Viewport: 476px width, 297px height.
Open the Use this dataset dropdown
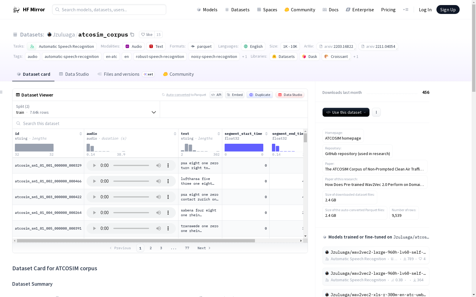(346, 112)
